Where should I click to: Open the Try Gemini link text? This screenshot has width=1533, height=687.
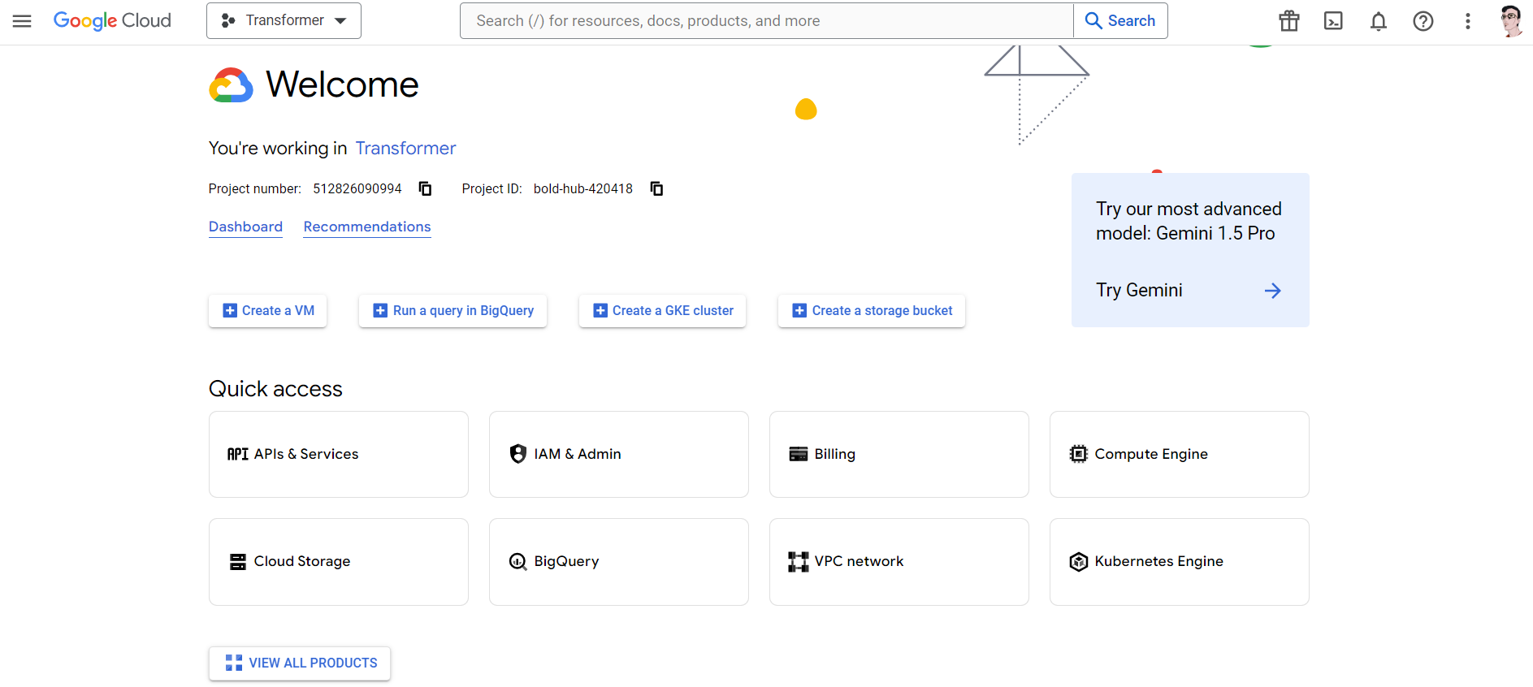click(1139, 291)
